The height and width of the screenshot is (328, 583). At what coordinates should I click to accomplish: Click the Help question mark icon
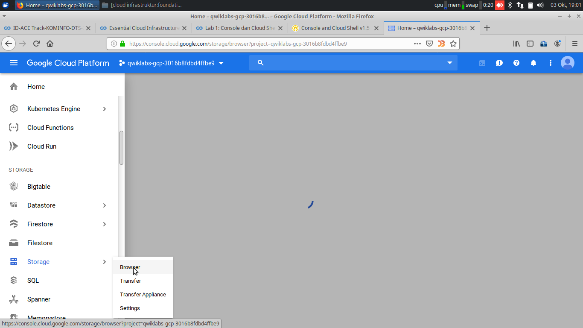coord(516,63)
